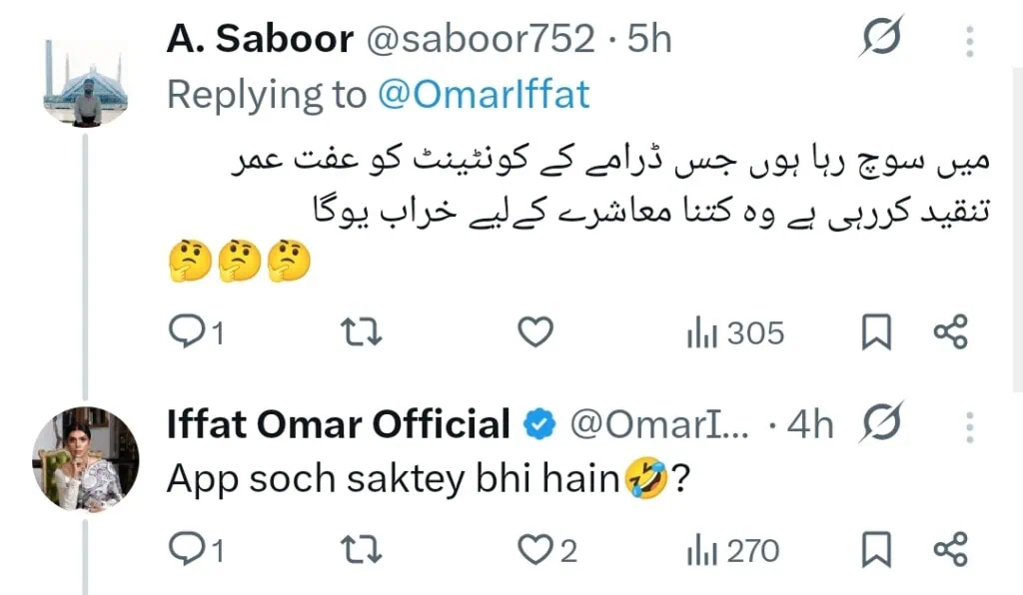View analytics showing 305 views
The height and width of the screenshot is (595, 1023).
tap(735, 332)
